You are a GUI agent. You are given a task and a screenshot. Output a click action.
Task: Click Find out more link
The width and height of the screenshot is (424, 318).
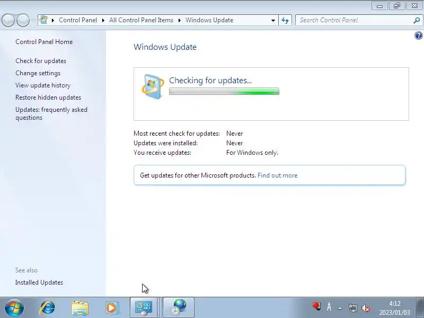pyautogui.click(x=277, y=175)
